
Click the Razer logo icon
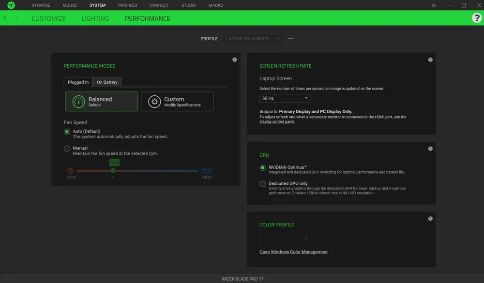[x=11, y=5]
